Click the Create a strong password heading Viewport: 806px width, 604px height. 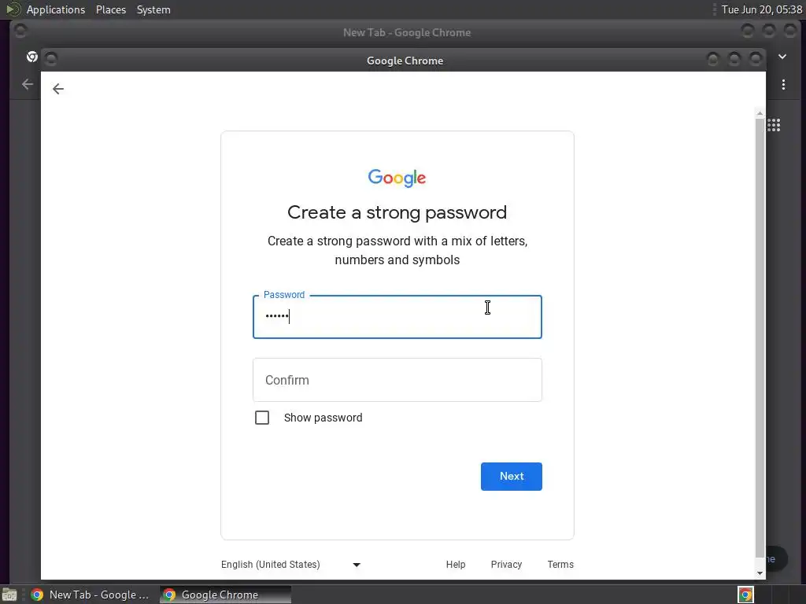tap(397, 212)
